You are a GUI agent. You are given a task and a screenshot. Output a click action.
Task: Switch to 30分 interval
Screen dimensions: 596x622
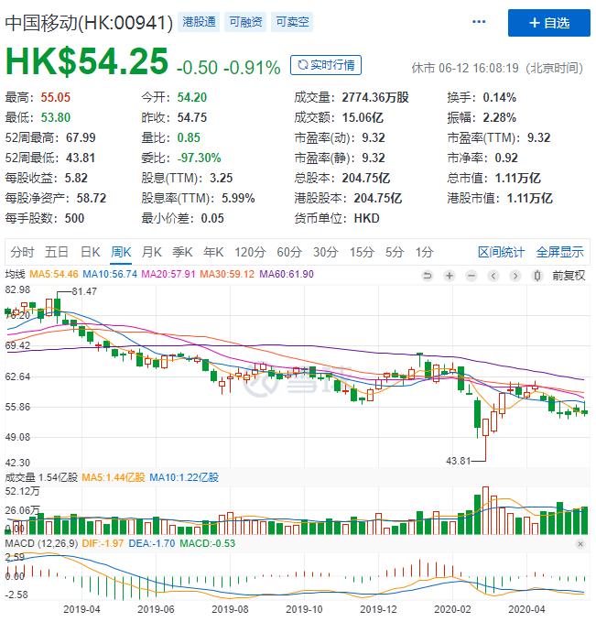pyautogui.click(x=326, y=252)
